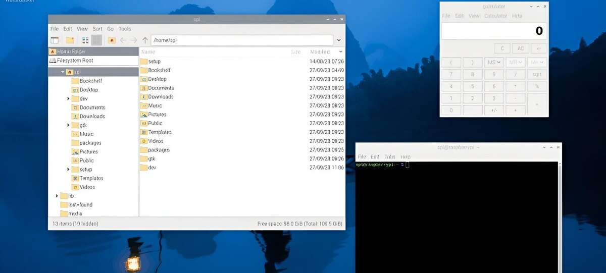Open the Go menu in the file manager
This screenshot has width=606, height=273.
(x=110, y=29)
